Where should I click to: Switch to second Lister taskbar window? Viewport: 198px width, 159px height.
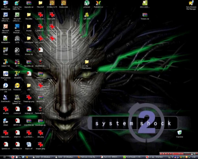click(x=65, y=157)
